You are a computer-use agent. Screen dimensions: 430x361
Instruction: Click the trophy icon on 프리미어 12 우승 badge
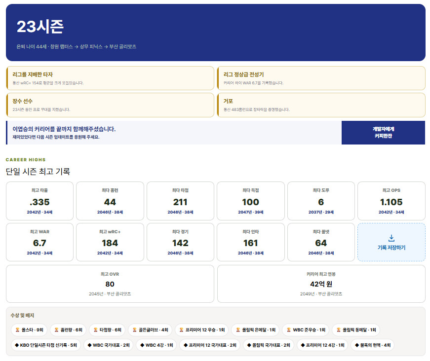pos(181,330)
